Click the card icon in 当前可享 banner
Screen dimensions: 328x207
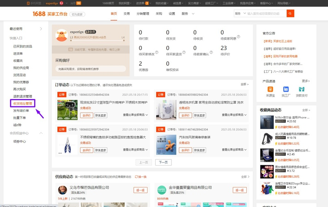pyautogui.click(x=70, y=50)
